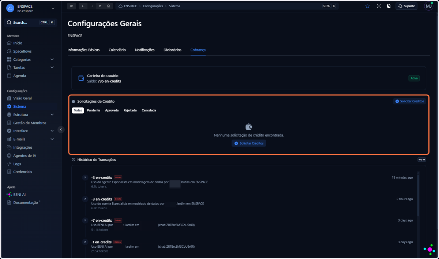Open Visão Geral via its icon
The image size is (439, 259).
[10, 98]
